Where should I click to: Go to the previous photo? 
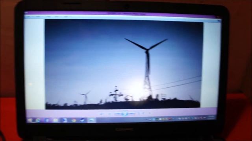click(x=118, y=114)
